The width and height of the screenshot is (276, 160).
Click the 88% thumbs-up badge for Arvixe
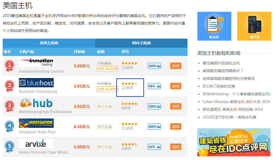(x=154, y=147)
